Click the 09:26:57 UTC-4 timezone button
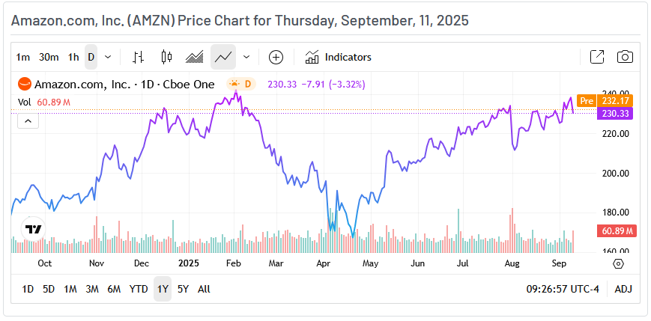The height and width of the screenshot is (321, 651). [x=563, y=289]
